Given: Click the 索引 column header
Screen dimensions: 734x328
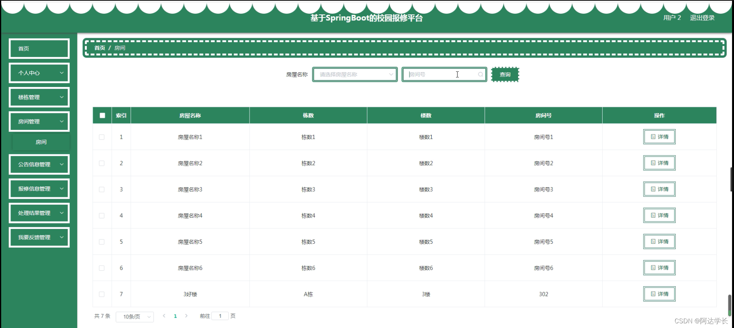Looking at the screenshot, I should (121, 115).
